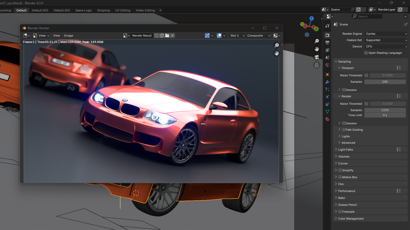410x230 pixels.
Task: Open the Particles properties icon
Action: pyautogui.click(x=327, y=89)
